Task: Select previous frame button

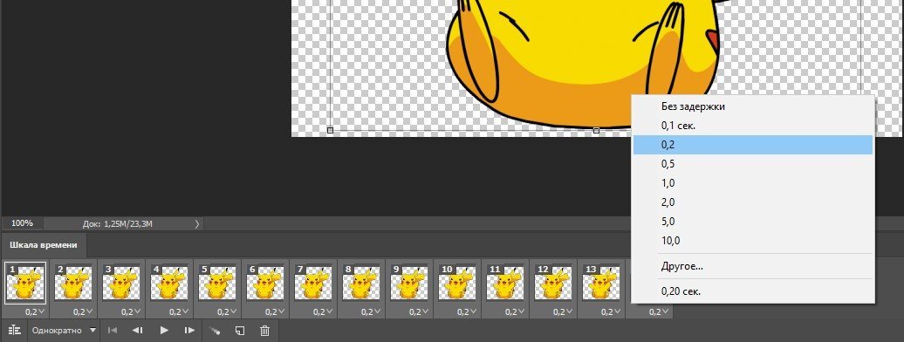Action: coord(137,331)
